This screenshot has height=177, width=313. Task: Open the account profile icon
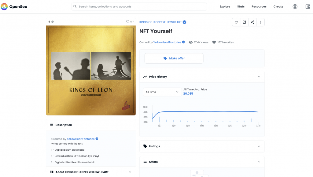tap(295, 7)
